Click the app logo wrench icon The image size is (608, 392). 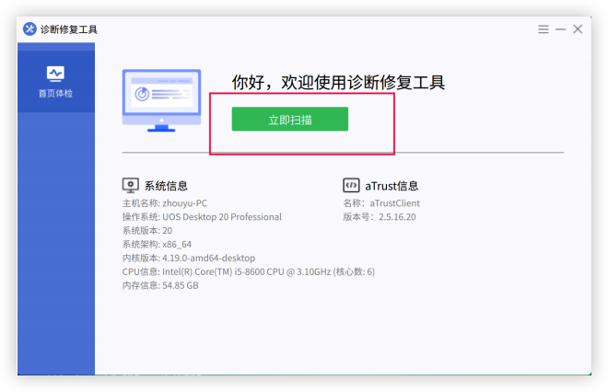coord(29,29)
